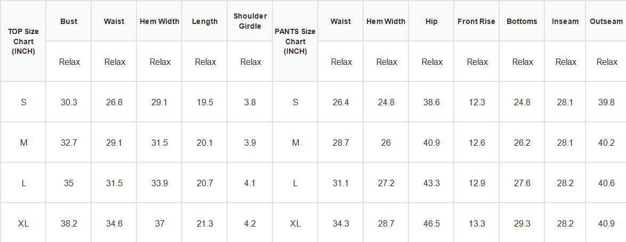Select the front rise value 12.6
The height and width of the screenshot is (242, 626).
point(476,143)
